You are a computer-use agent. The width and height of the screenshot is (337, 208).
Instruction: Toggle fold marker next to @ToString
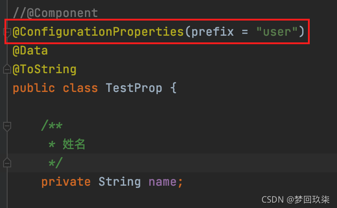pos(7,70)
